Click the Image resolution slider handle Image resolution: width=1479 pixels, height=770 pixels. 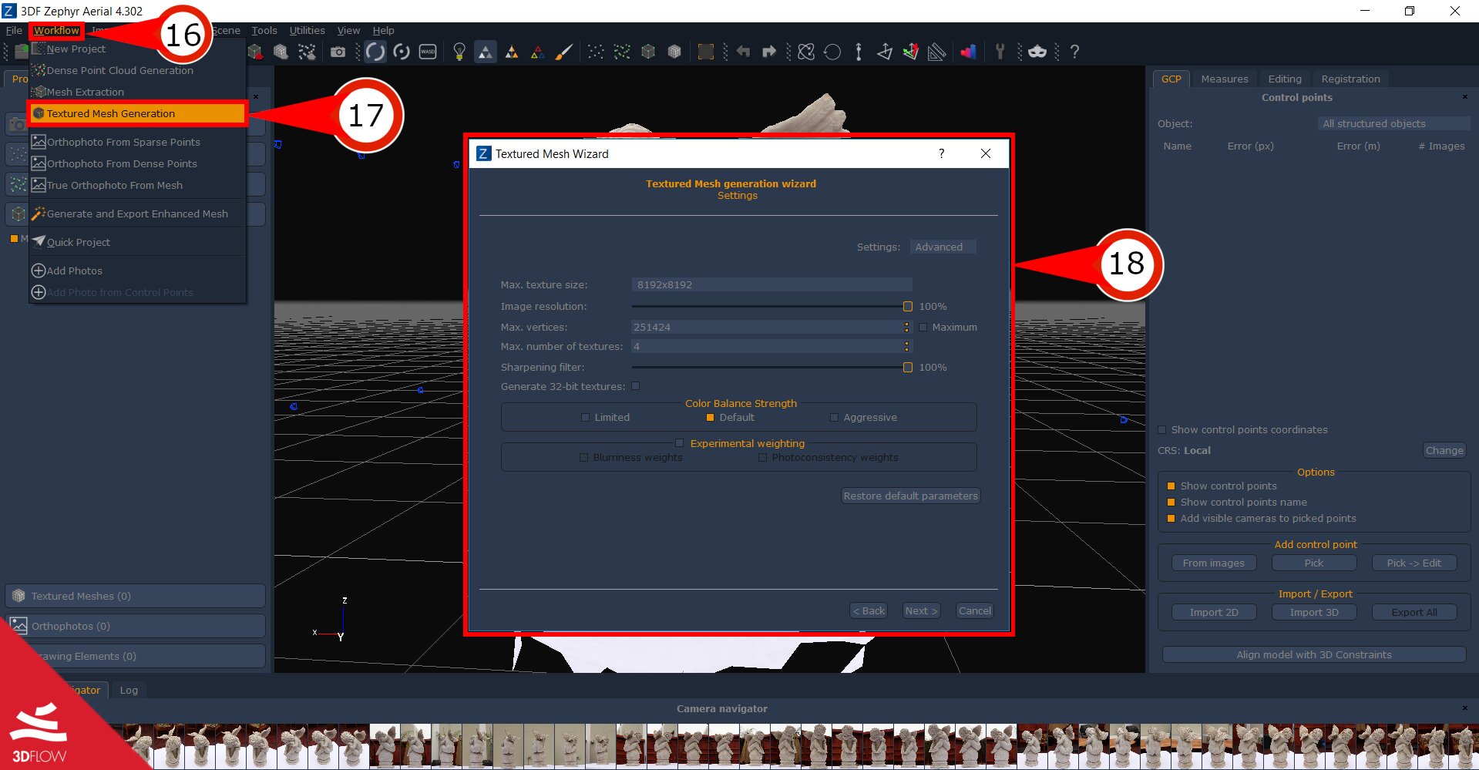click(x=908, y=306)
